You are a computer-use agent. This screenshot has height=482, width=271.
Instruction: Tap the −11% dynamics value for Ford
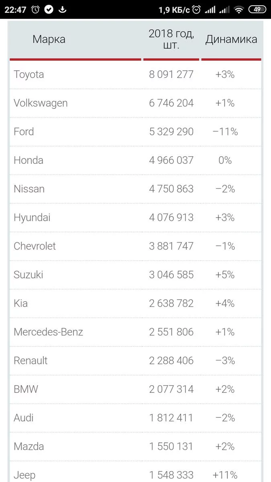pyautogui.click(x=226, y=132)
